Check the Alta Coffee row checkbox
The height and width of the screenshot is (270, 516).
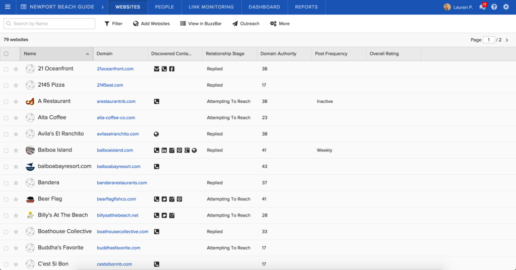tap(6, 118)
